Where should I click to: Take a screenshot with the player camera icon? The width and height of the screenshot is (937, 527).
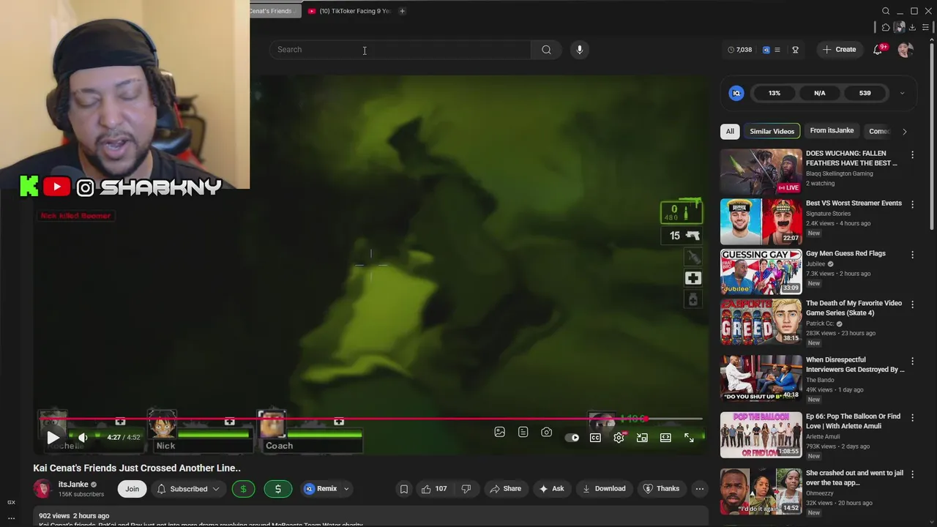coord(546,433)
